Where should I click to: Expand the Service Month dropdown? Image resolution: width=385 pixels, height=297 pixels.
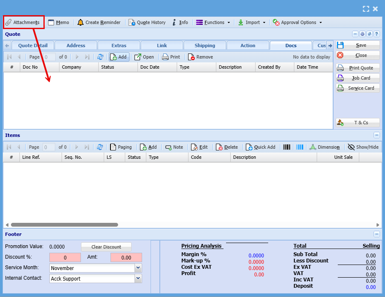coord(138,268)
